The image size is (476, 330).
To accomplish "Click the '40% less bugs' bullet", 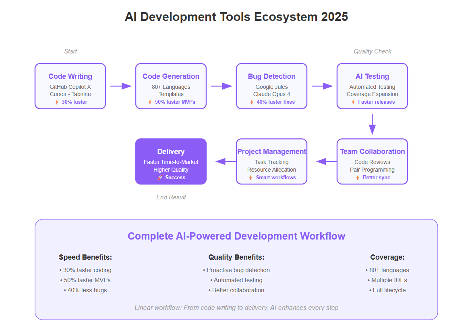I will click(85, 290).
